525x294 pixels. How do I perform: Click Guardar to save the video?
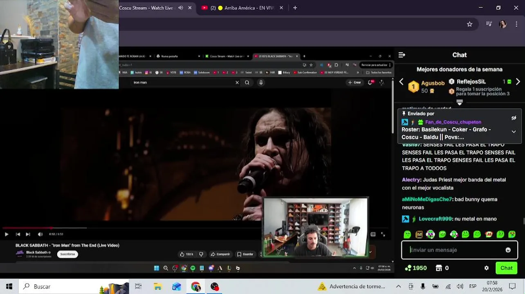pos(245,254)
